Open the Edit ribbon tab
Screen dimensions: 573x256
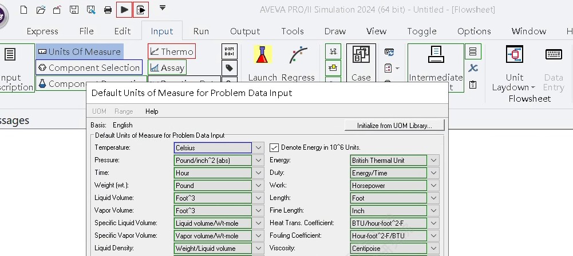point(122,31)
